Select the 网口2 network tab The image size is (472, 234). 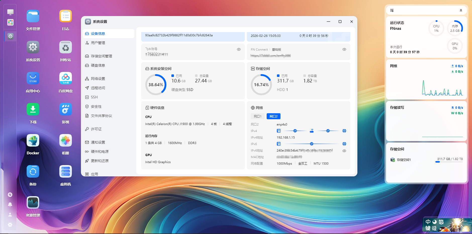click(273, 116)
